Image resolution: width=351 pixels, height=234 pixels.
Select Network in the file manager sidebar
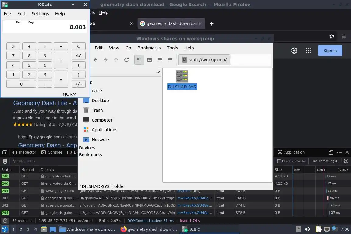(x=101, y=140)
